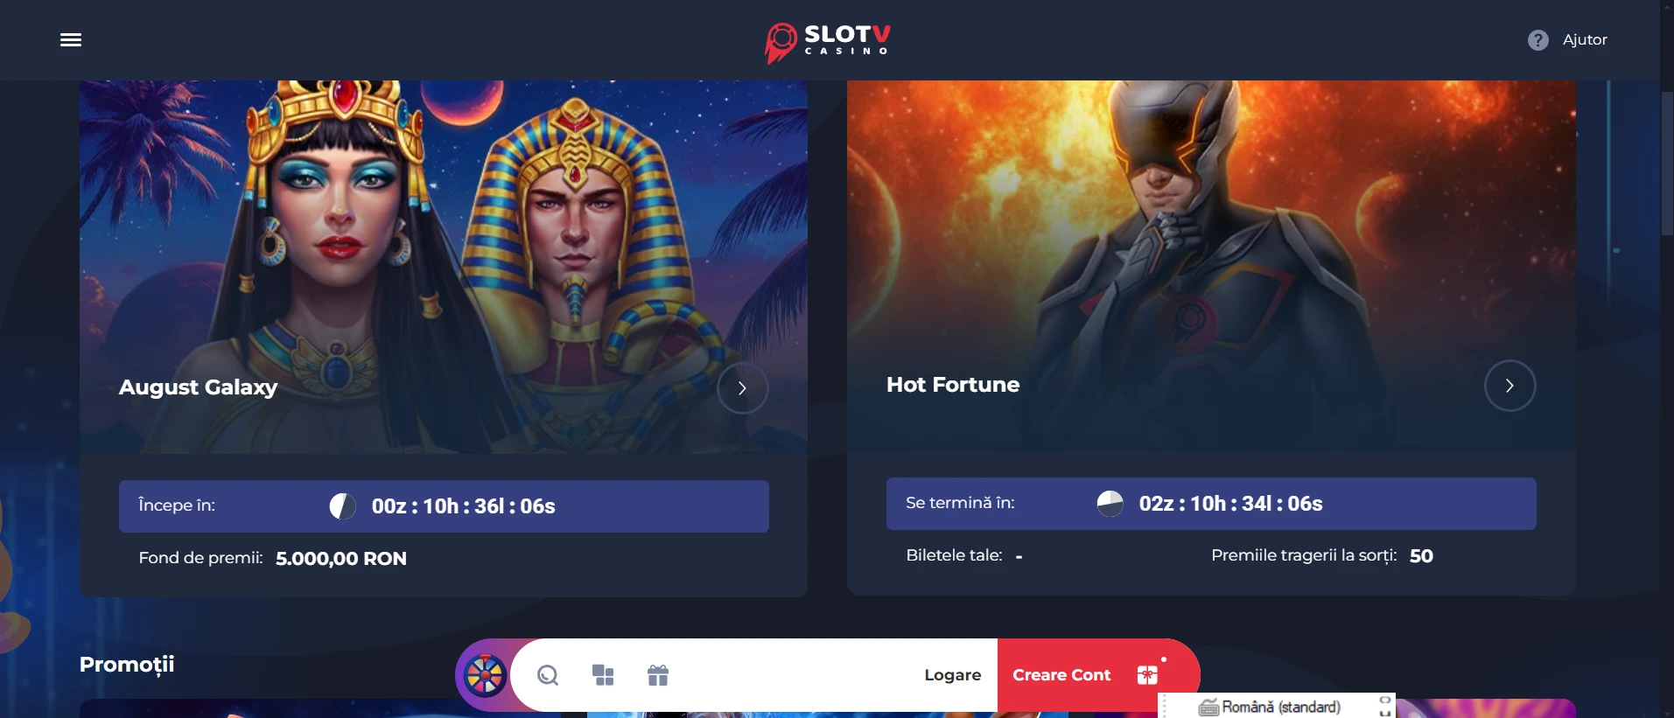
Task: Click the help question mark icon
Action: pos(1537,40)
